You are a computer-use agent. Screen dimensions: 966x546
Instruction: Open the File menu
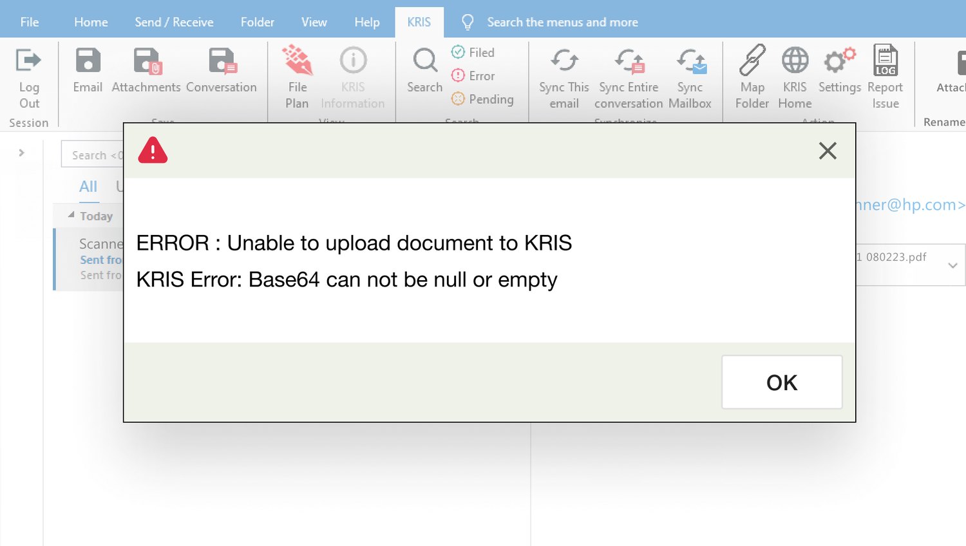[30, 22]
